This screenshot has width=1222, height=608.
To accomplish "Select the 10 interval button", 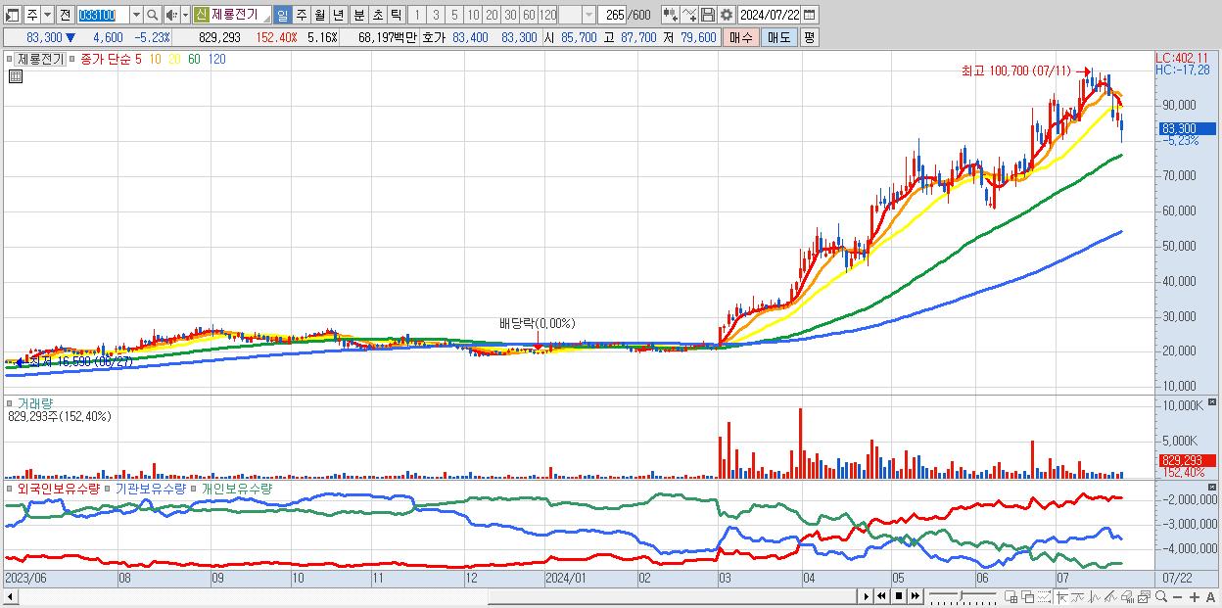I will click(473, 15).
